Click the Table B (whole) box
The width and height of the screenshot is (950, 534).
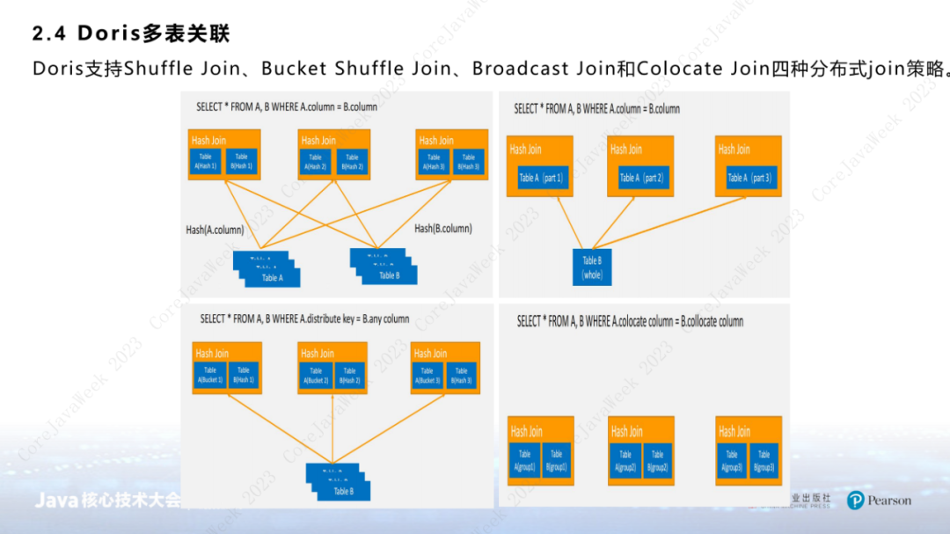(592, 267)
